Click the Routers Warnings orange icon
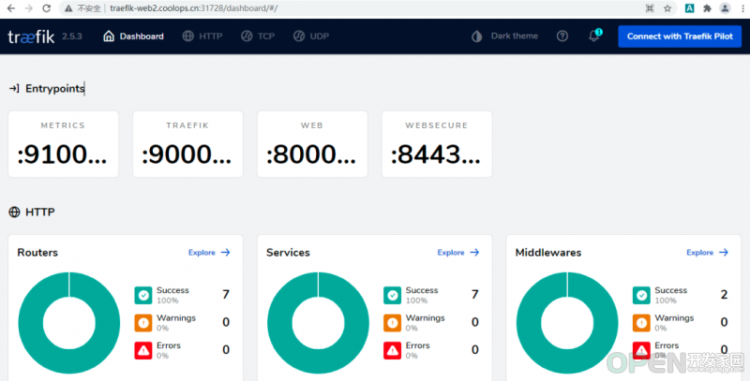Image resolution: width=750 pixels, height=381 pixels. tap(143, 323)
